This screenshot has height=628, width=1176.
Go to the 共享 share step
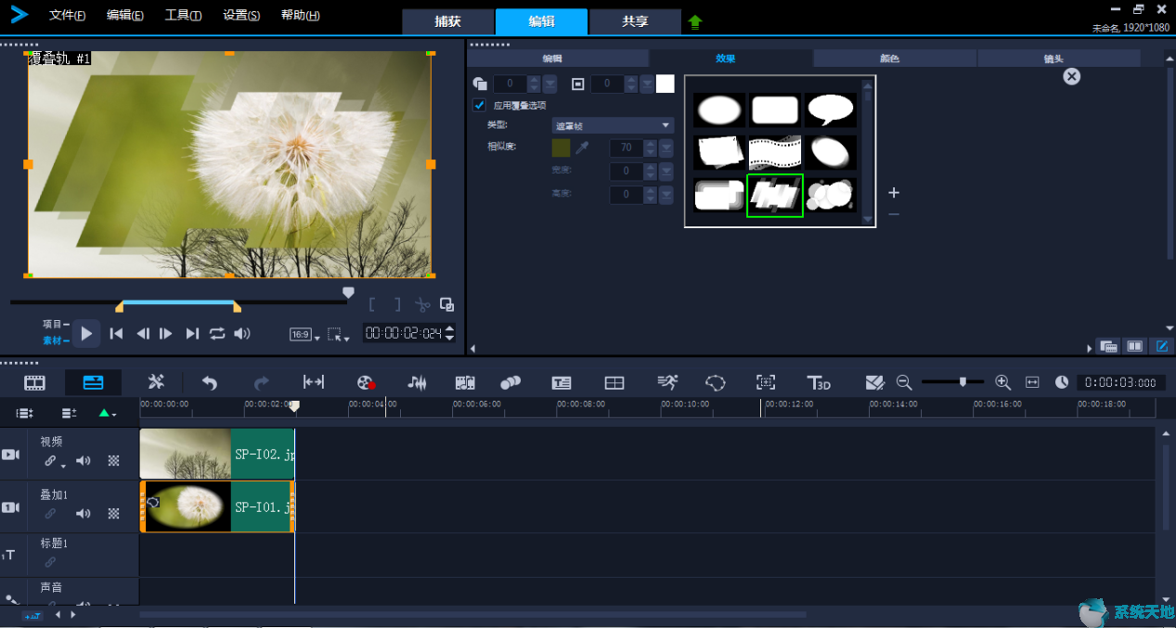(x=635, y=21)
